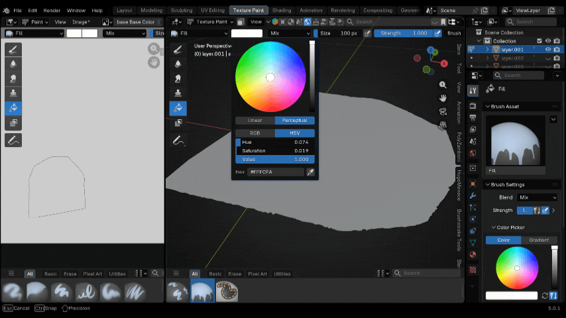Switch to the Shading workspace tab
Viewport: 566px width, 318px height.
coord(282,11)
